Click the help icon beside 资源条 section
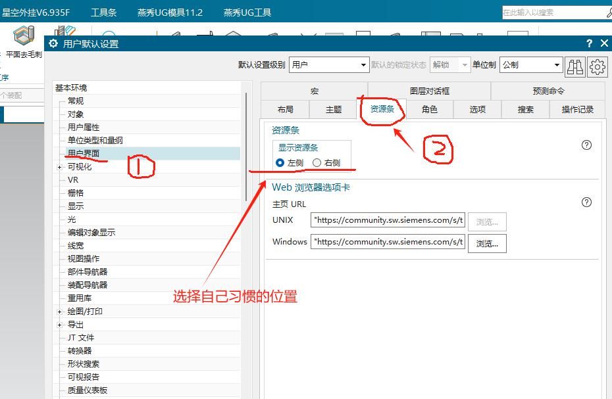Viewport: 612px width, 399px height. pos(586,145)
